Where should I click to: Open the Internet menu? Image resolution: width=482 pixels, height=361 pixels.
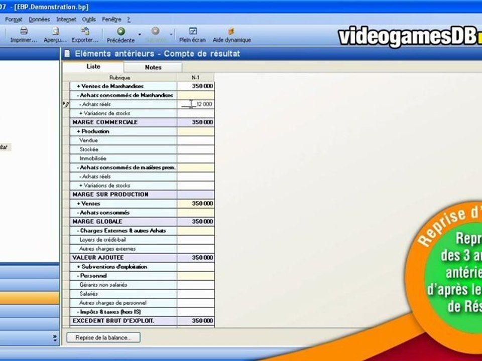pyautogui.click(x=66, y=20)
